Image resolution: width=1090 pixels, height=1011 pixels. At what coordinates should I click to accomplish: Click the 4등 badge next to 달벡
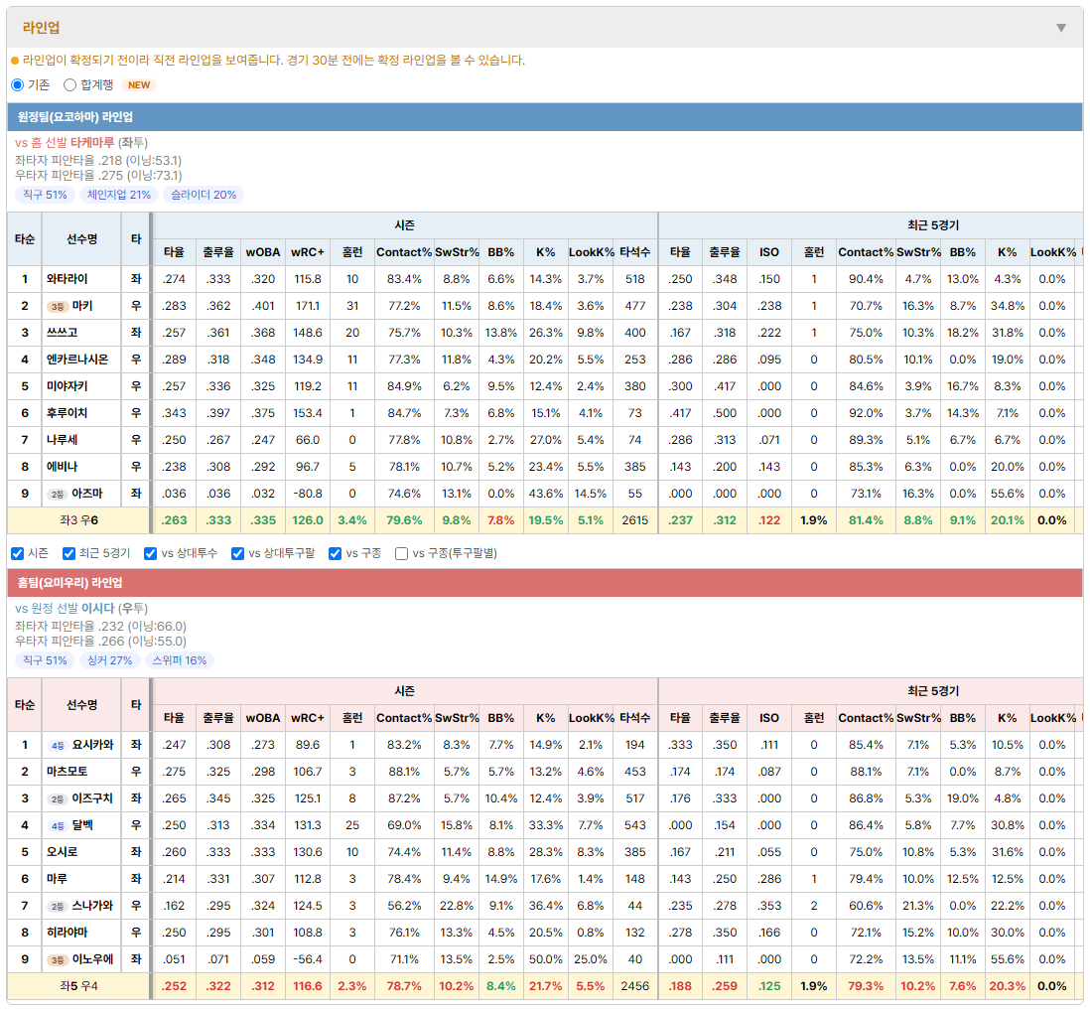click(57, 826)
